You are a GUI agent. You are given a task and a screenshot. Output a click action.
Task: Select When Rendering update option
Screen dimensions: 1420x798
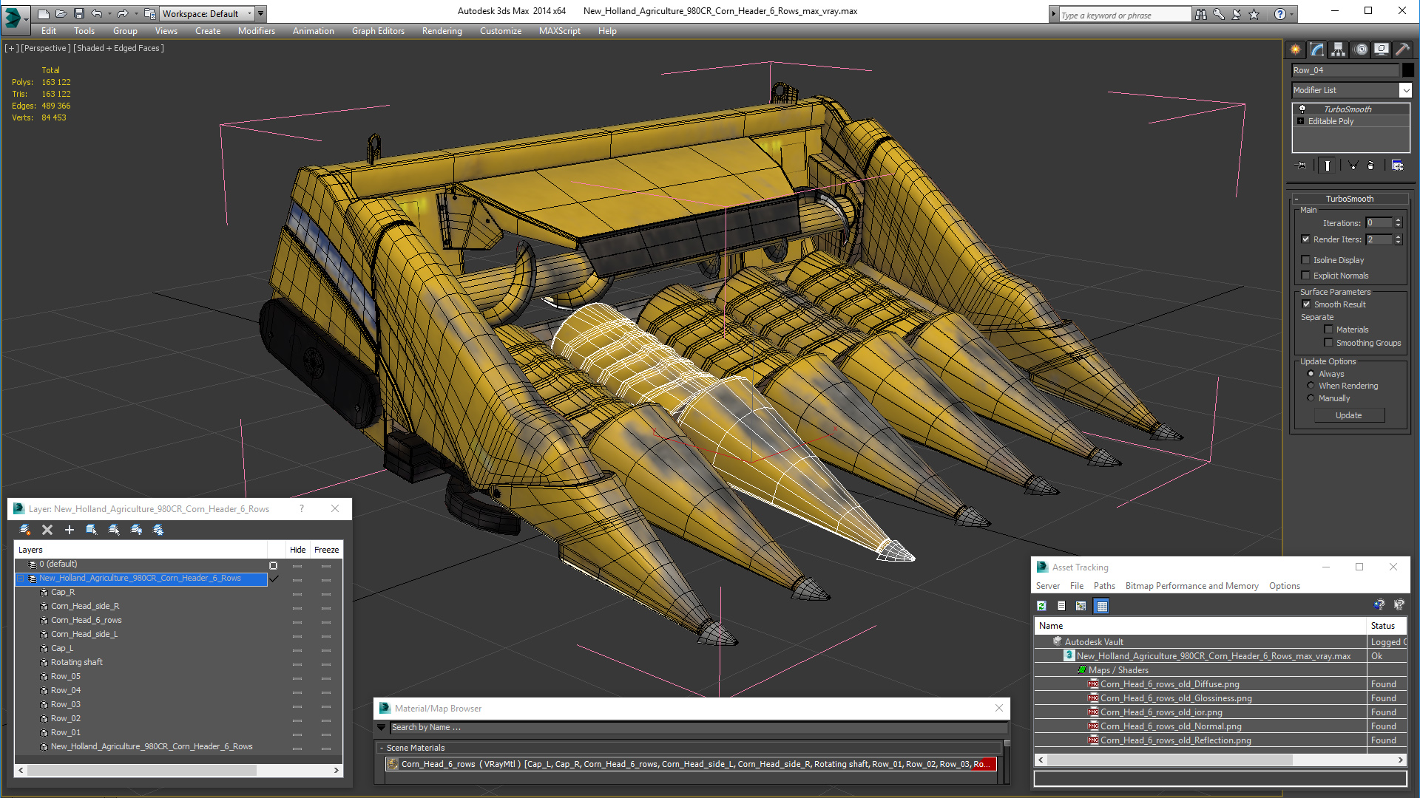(1311, 386)
